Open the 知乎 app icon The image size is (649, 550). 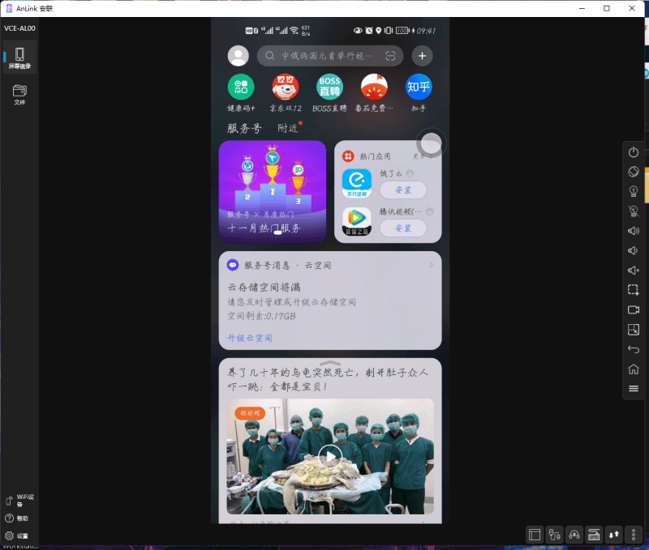[419, 87]
